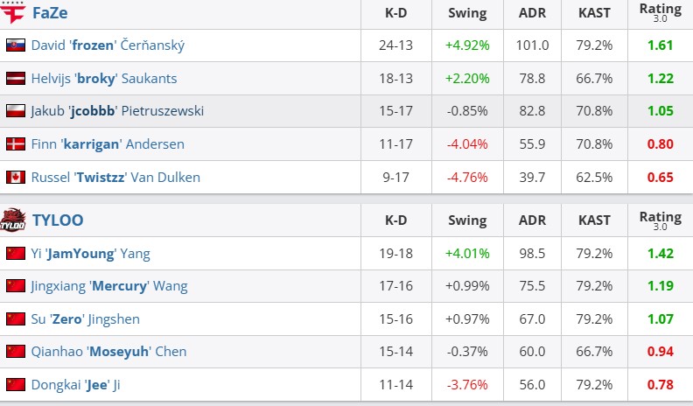Open Qianhao 'Moseyuh' Chen's profile
This screenshot has height=406, width=693.
[x=108, y=352]
